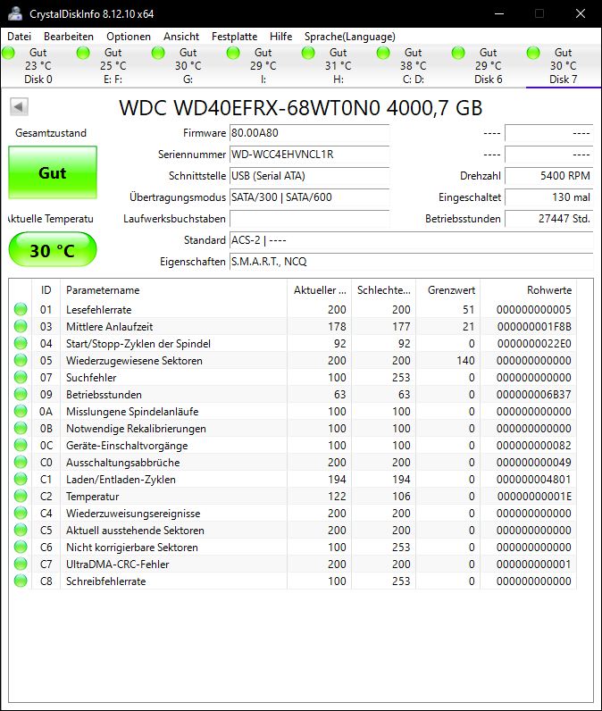Image resolution: width=602 pixels, height=711 pixels.
Task: Click the Rohwerte column header
Action: click(x=529, y=290)
